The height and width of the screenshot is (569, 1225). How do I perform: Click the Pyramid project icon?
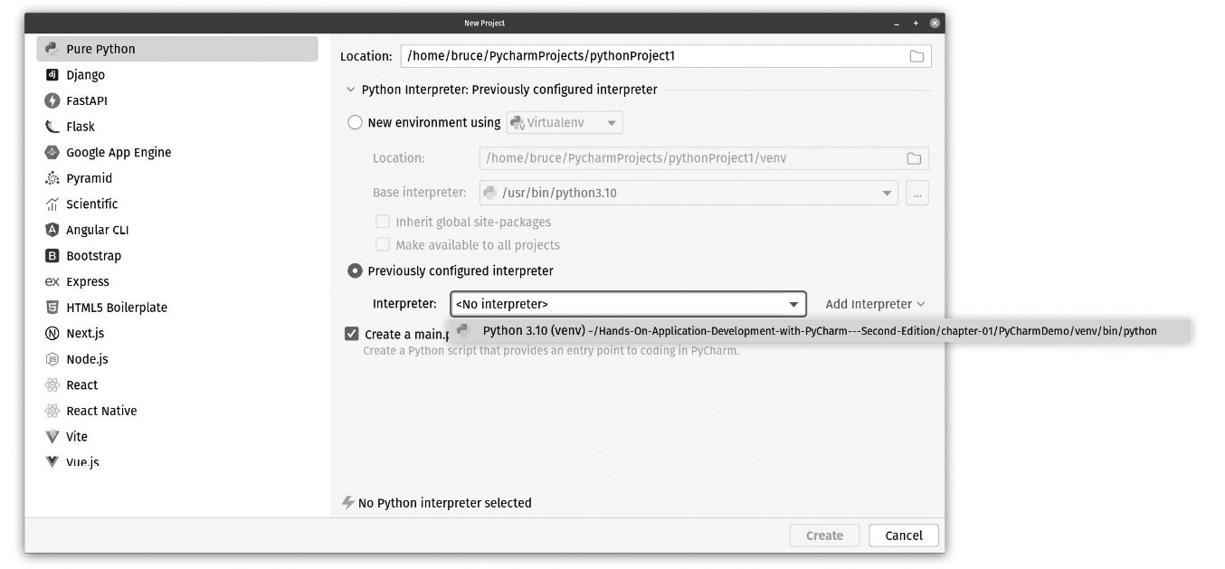[x=52, y=178]
